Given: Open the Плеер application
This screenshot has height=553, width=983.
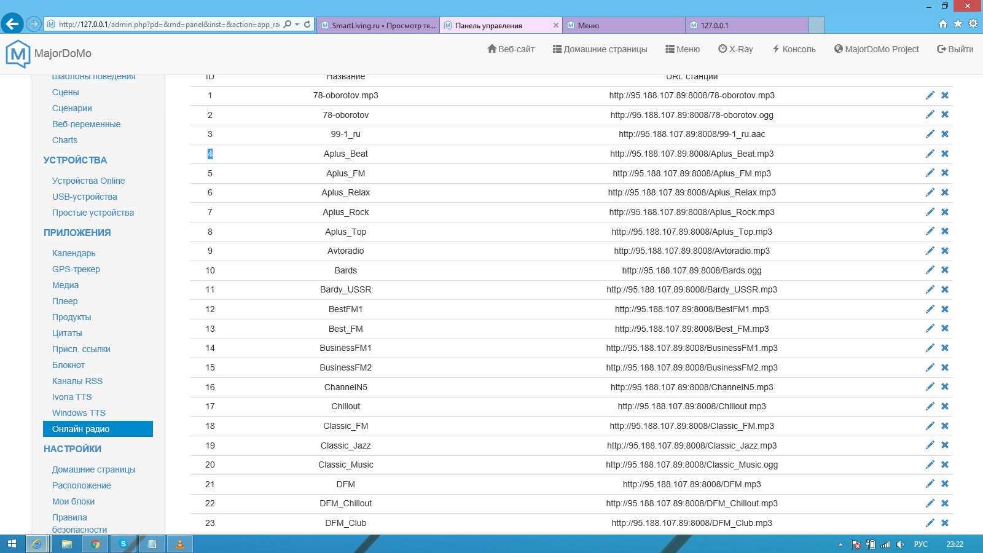Looking at the screenshot, I should point(65,301).
